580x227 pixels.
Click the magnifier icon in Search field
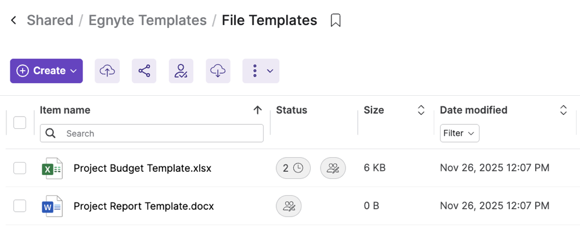tap(51, 134)
